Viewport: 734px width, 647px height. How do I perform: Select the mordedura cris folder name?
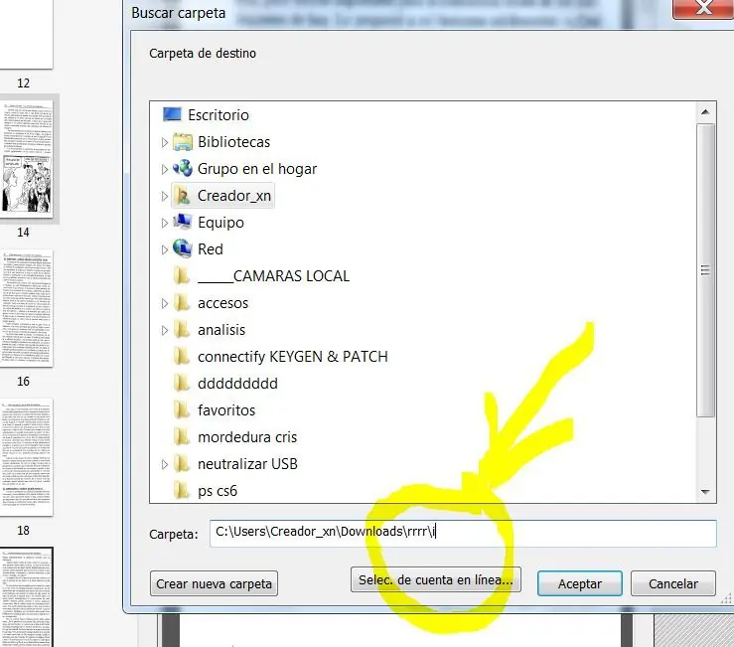click(x=247, y=437)
